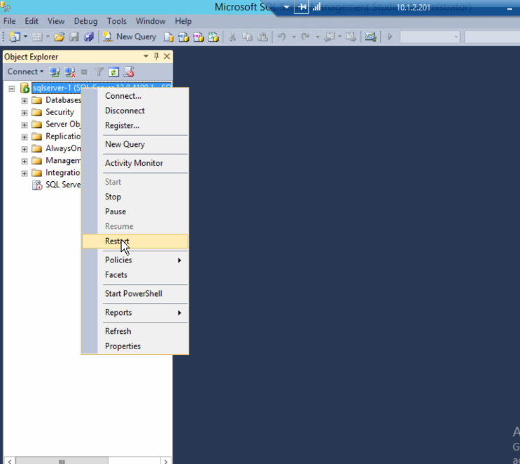This screenshot has width=520, height=464.
Task: Open the Edit menu
Action: (31, 21)
